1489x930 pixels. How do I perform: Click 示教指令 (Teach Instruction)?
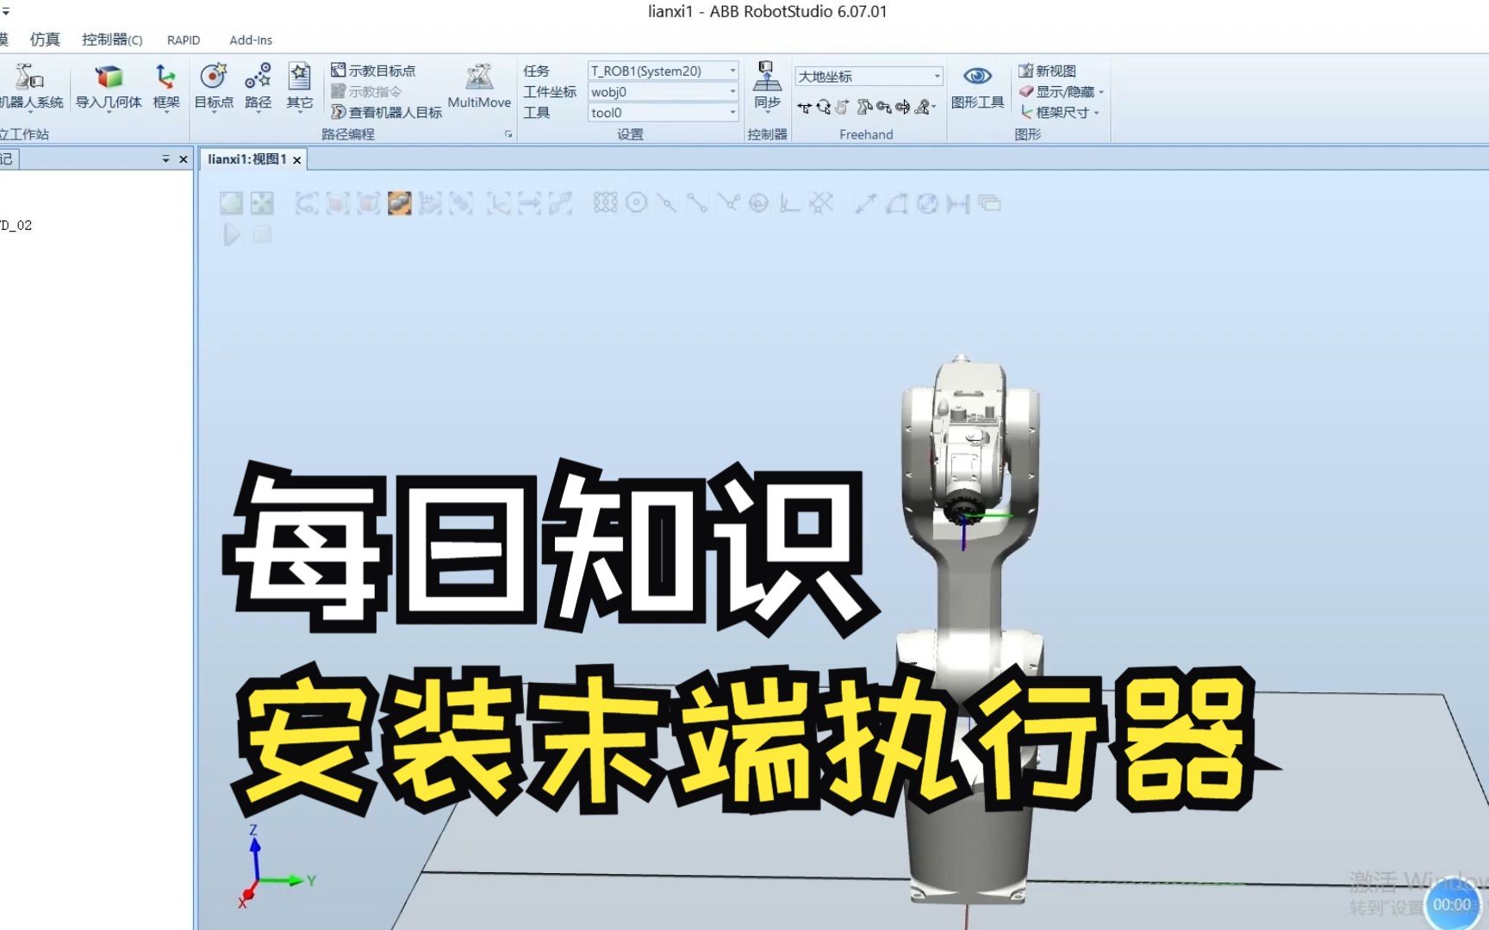366,91
